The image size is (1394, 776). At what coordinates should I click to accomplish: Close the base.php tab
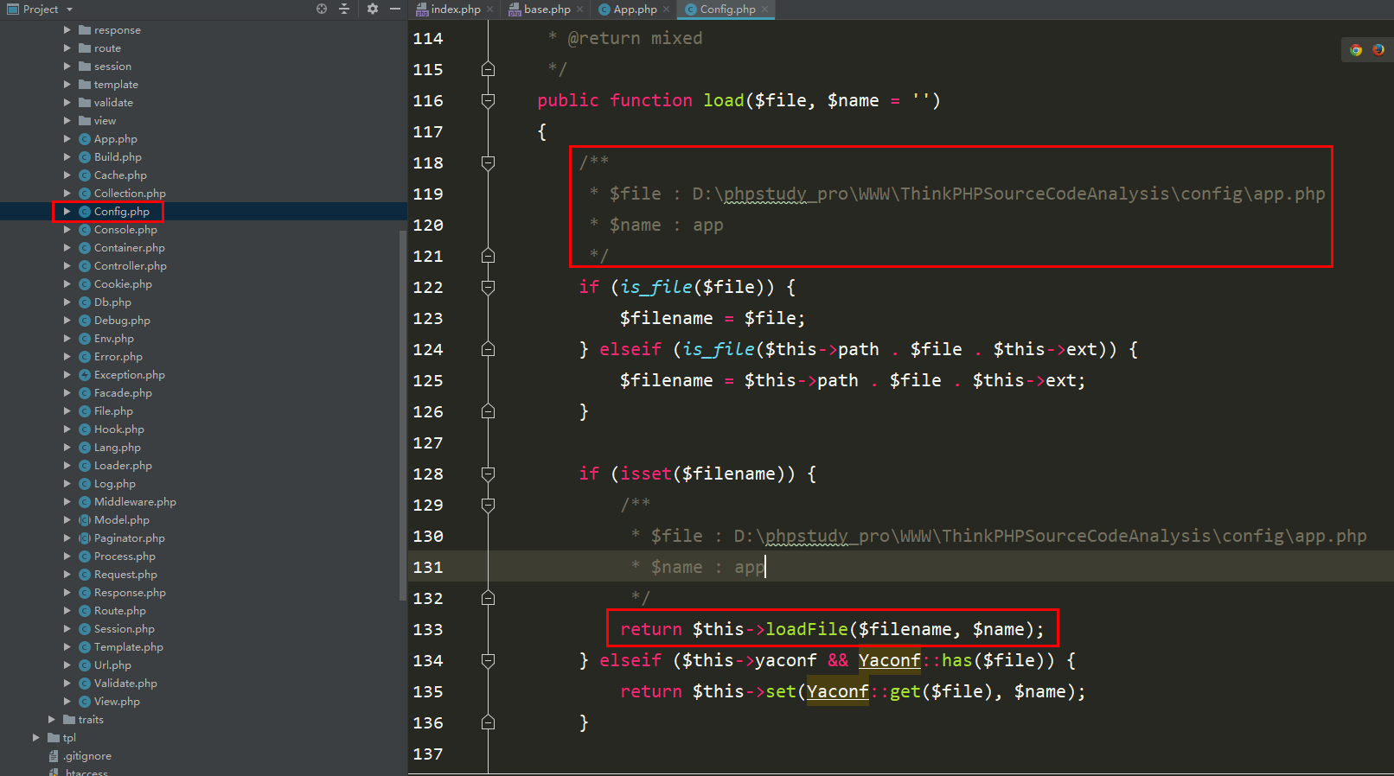[x=579, y=10]
